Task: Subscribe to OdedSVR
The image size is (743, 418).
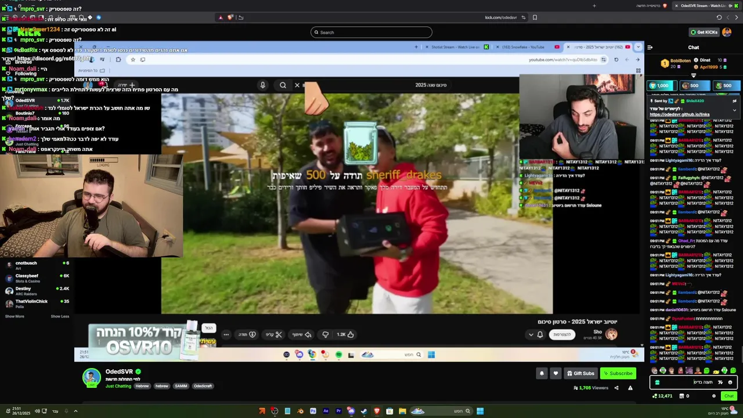Action: click(x=618, y=373)
